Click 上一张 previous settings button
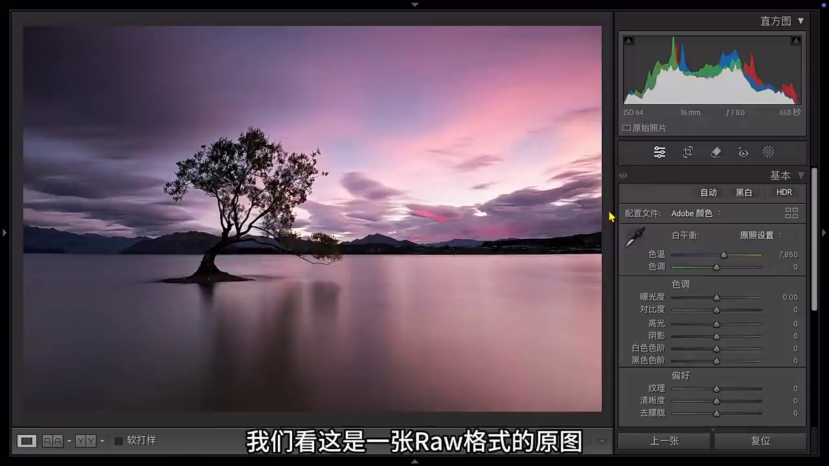This screenshot has height=466, width=829. [x=664, y=441]
